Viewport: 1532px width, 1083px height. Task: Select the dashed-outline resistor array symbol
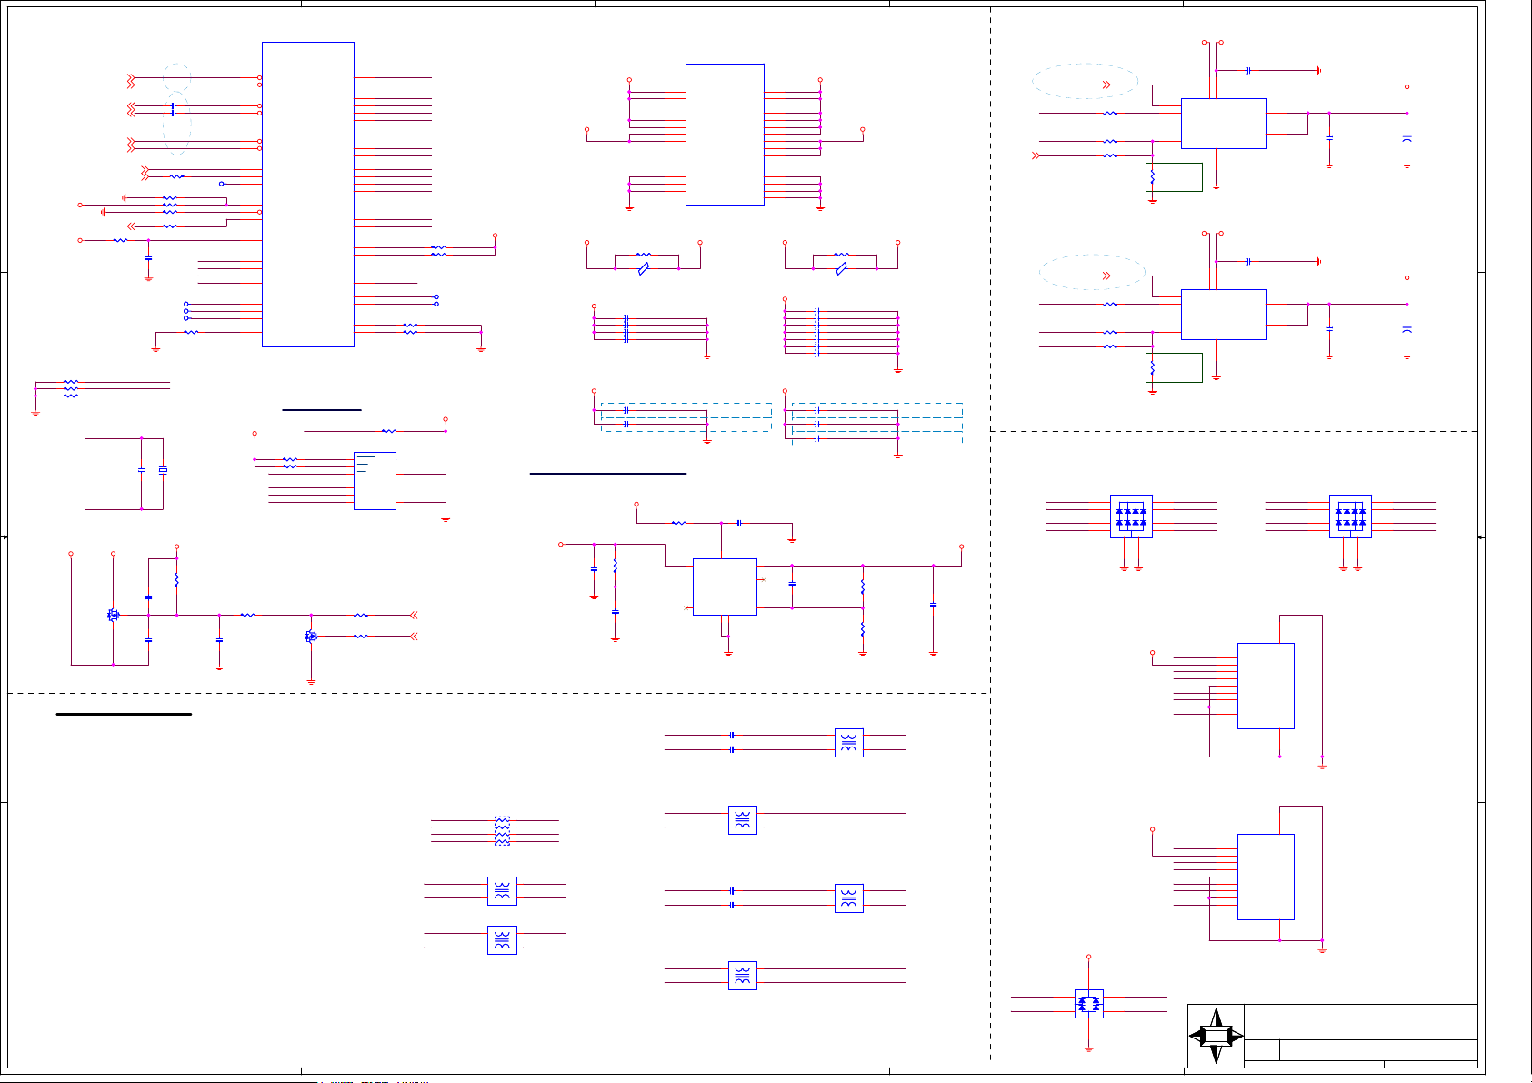(x=502, y=831)
